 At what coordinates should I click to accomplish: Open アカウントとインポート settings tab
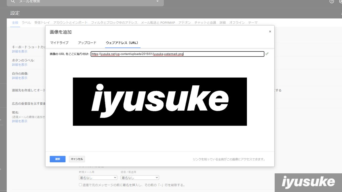coord(70,23)
